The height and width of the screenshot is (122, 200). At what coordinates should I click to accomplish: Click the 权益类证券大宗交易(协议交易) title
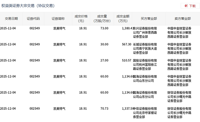point(28,6)
